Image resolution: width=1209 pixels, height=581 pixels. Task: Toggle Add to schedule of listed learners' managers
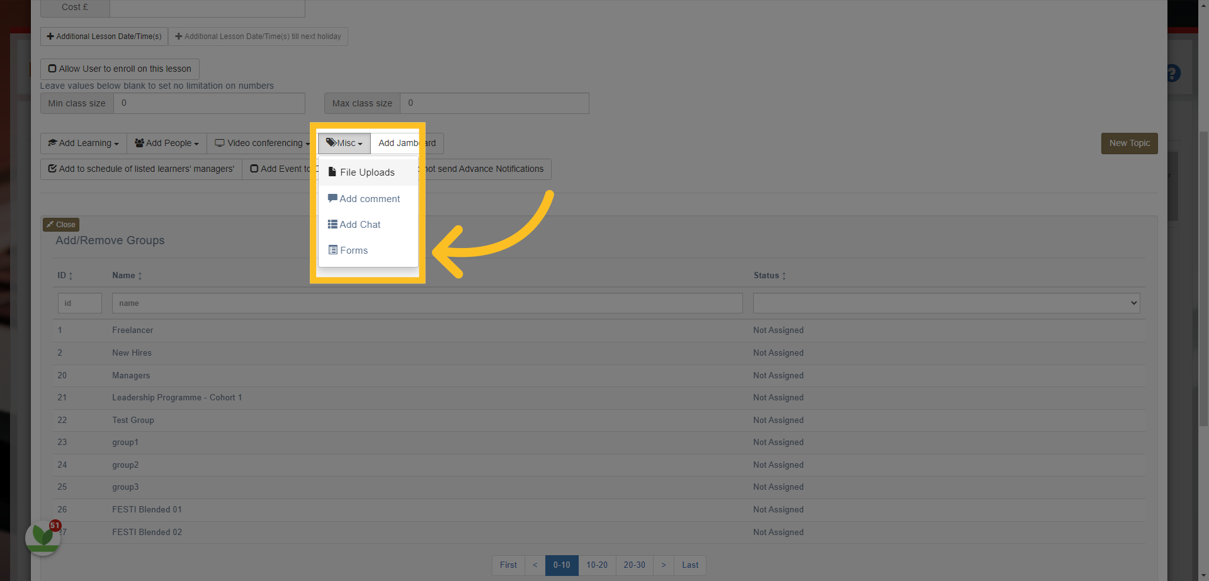(141, 169)
